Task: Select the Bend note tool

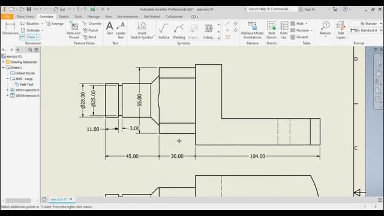Action: tap(89, 37)
